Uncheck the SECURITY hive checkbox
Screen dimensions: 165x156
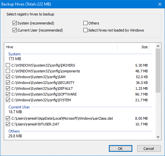(8, 83)
